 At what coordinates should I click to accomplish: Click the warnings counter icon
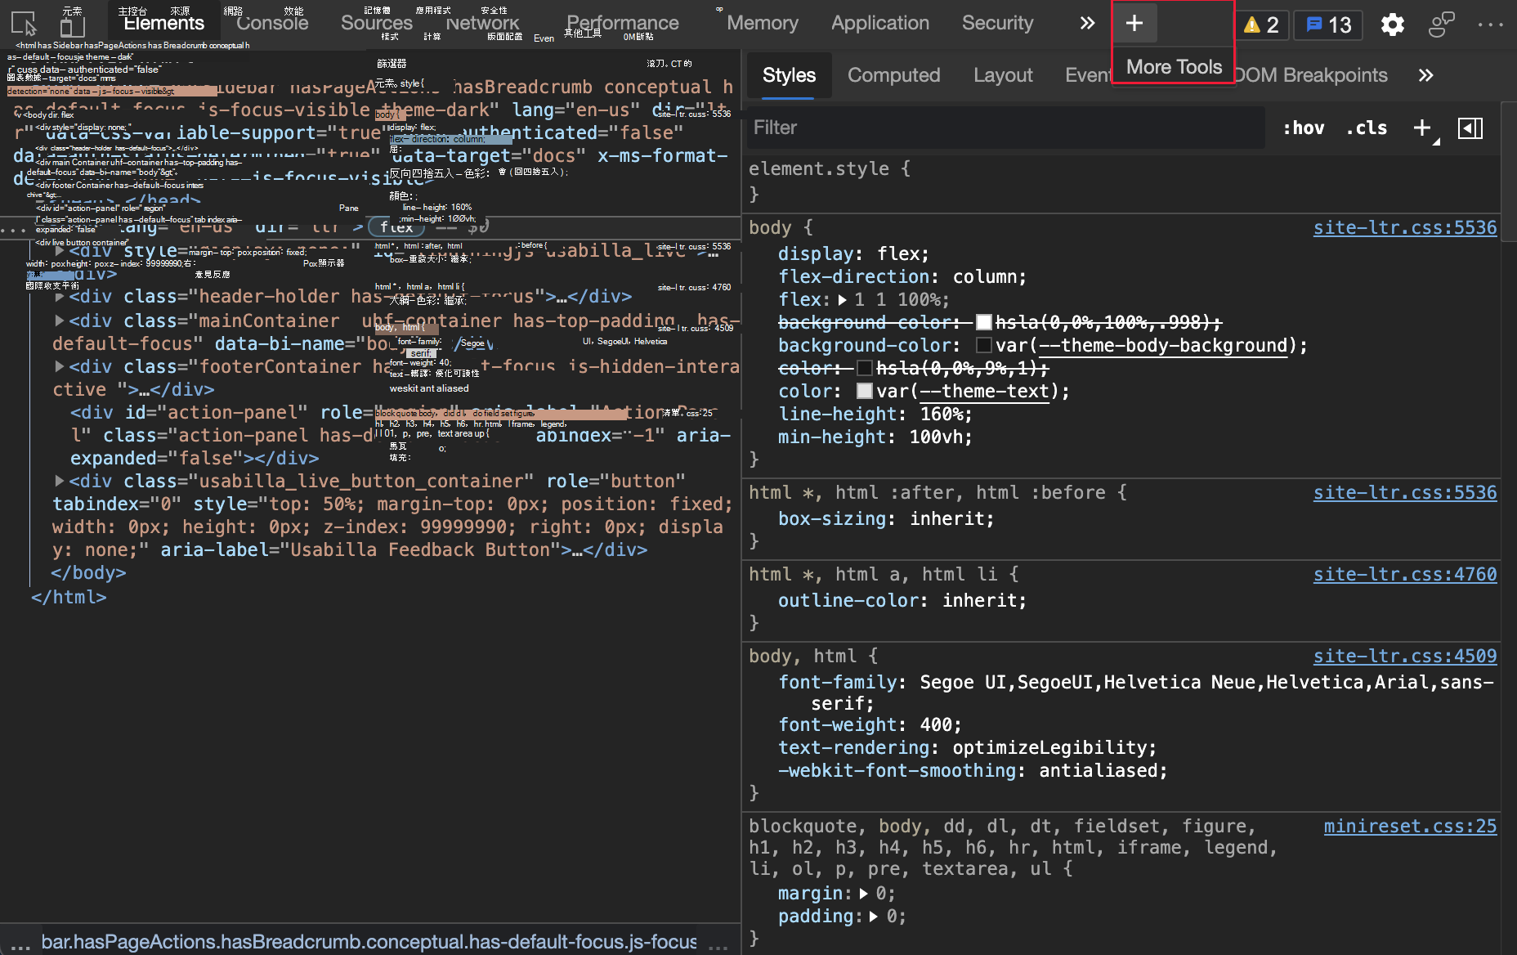click(x=1260, y=25)
